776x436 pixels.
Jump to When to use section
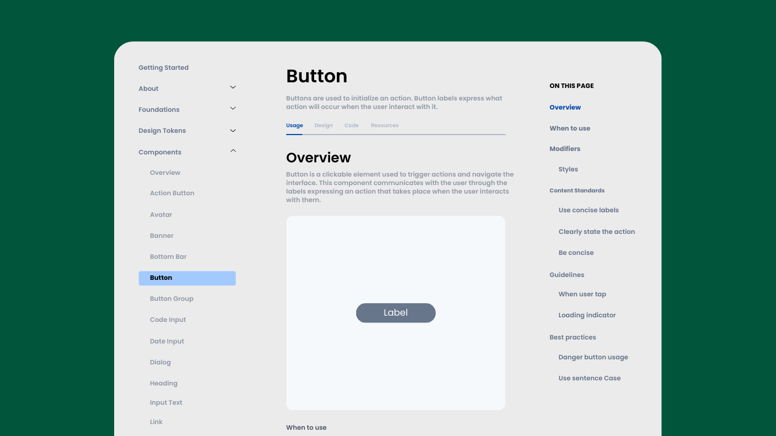click(570, 128)
